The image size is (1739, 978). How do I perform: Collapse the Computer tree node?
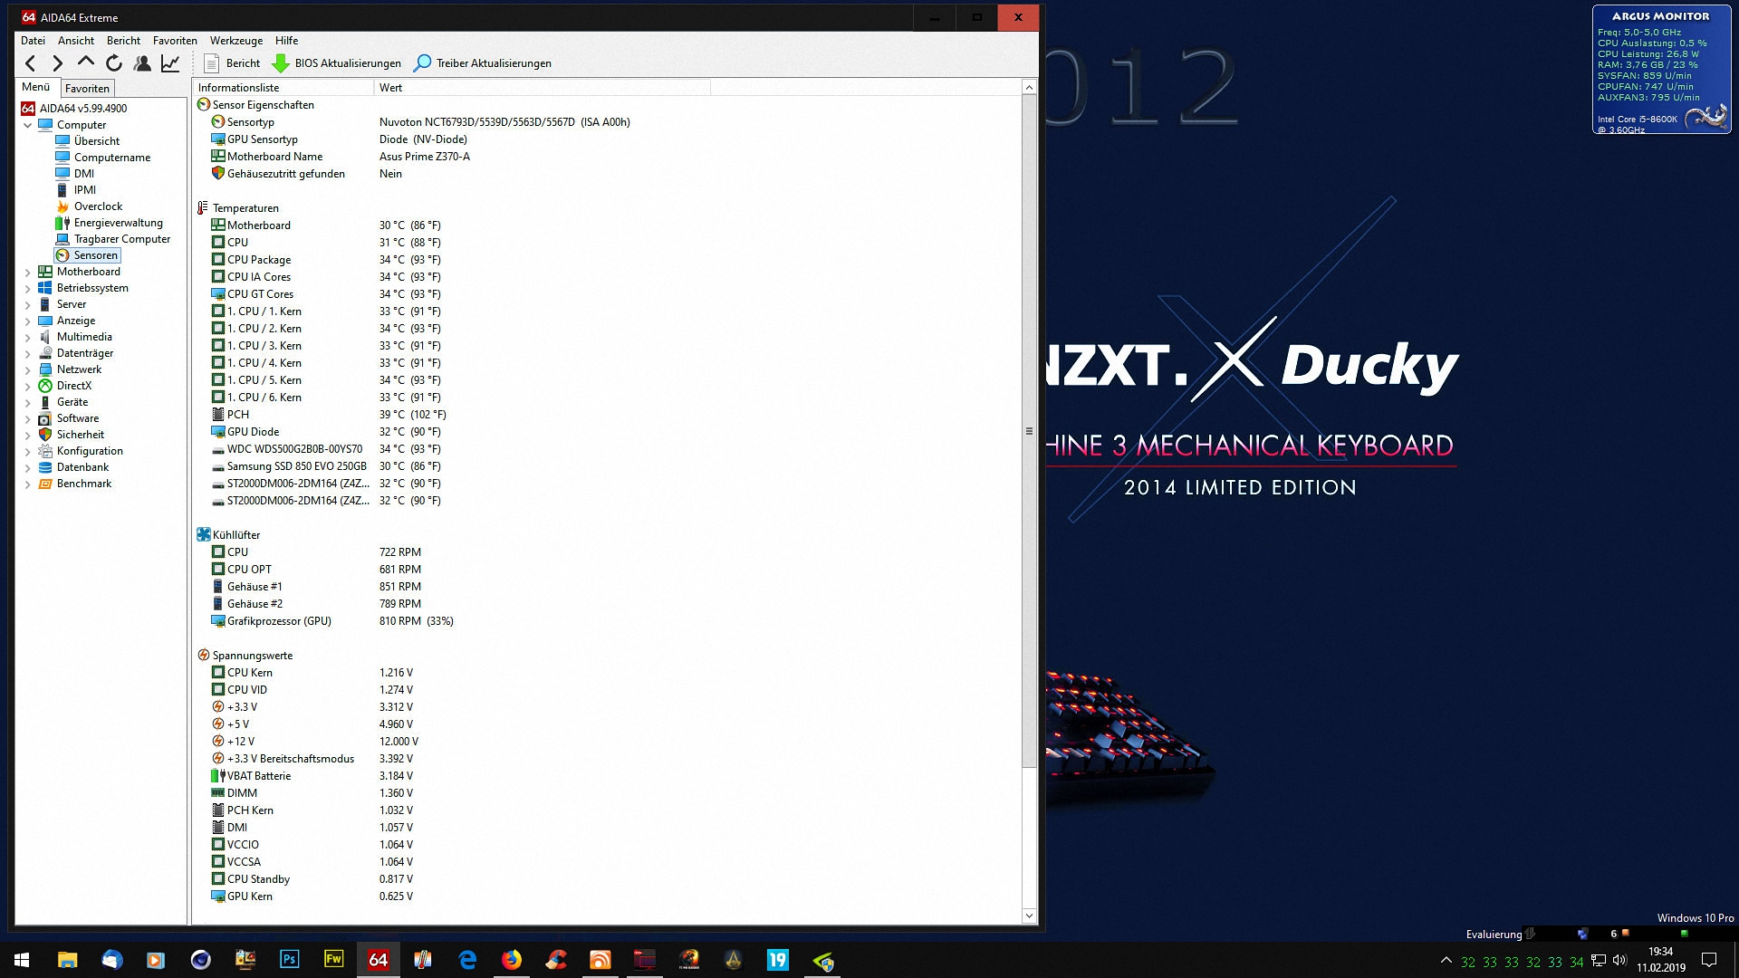pos(27,125)
